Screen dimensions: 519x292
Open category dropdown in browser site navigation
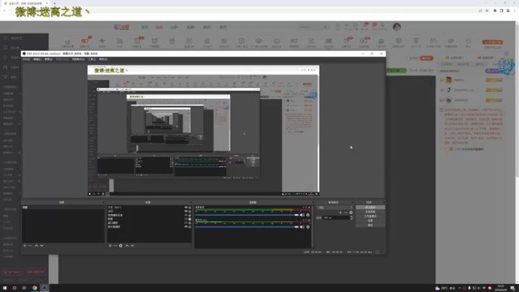tap(175, 27)
